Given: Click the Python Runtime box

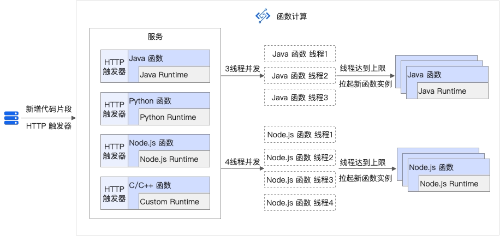Looking at the screenshot, I should tap(175, 117).
